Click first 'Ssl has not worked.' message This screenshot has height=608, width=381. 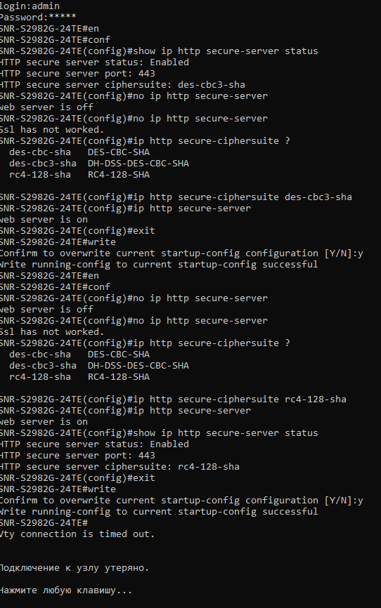click(52, 130)
